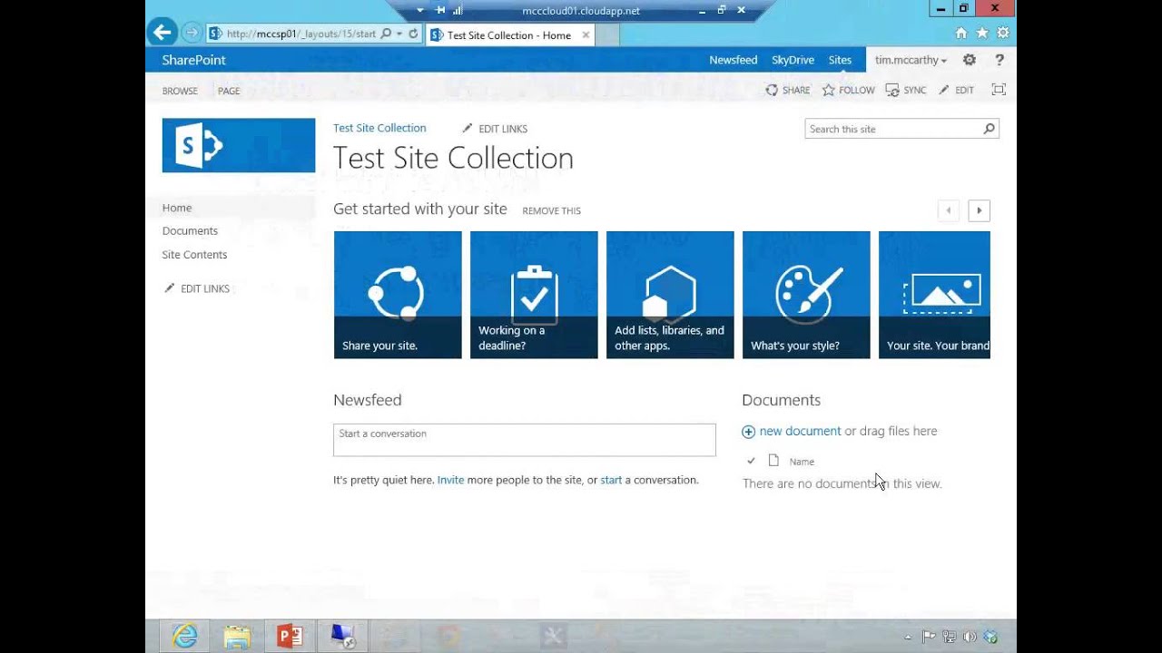Click the new document plus icon
This screenshot has height=653, width=1162.
coord(748,432)
